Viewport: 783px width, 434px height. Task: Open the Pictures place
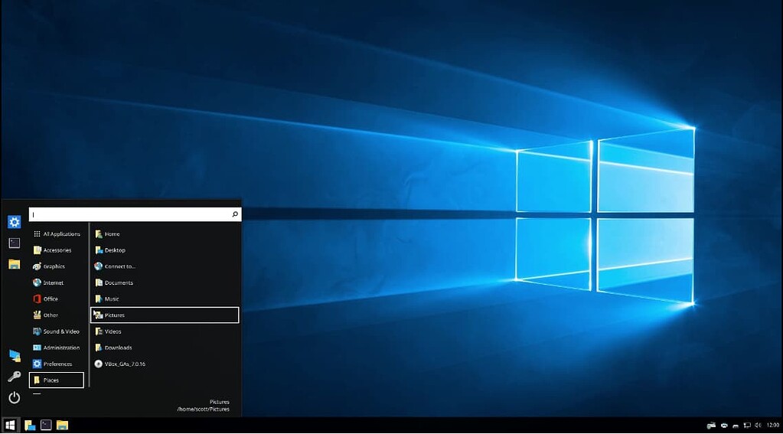[115, 315]
